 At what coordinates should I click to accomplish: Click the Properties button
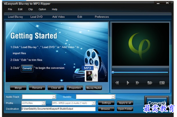point(75,88)
